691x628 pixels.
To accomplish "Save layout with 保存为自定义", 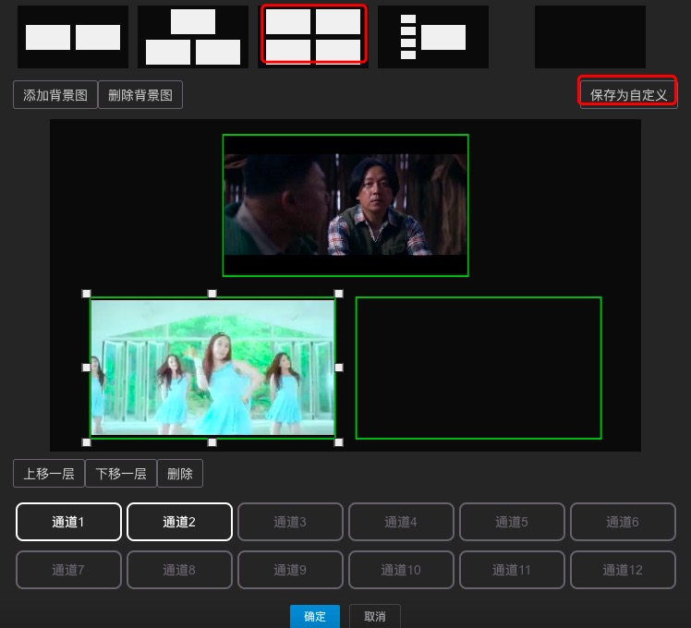I will point(628,94).
